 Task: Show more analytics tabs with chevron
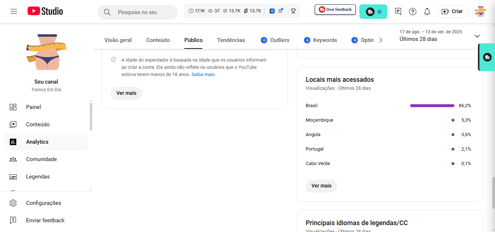[x=380, y=40]
